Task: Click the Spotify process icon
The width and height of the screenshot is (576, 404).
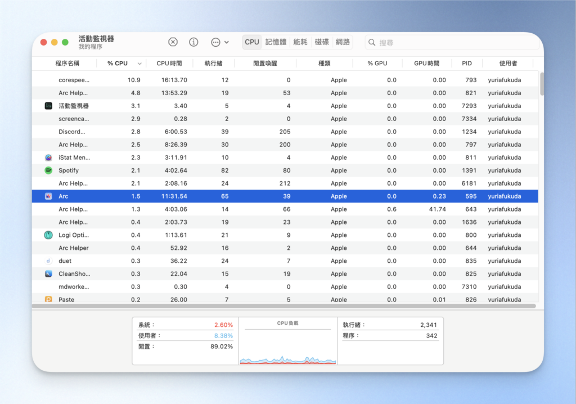Action: pyautogui.click(x=48, y=170)
